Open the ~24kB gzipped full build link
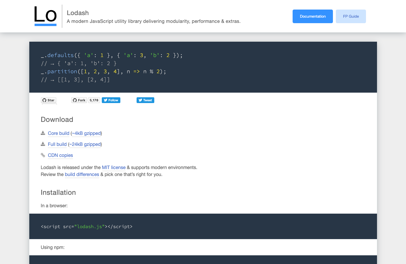Screen dimensions: 406x264 [x=85, y=144]
